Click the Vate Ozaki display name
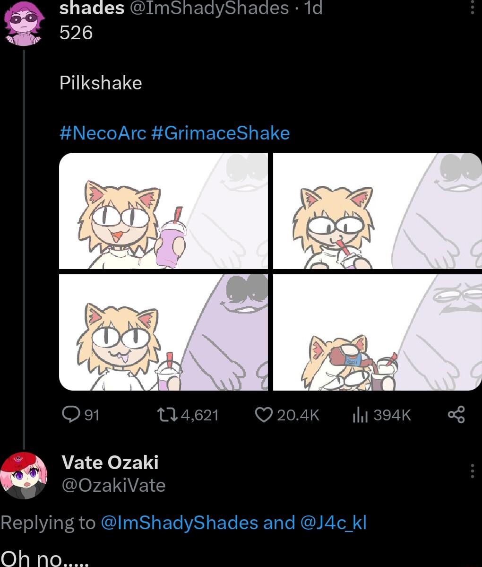This screenshot has height=567, width=482. (x=110, y=462)
